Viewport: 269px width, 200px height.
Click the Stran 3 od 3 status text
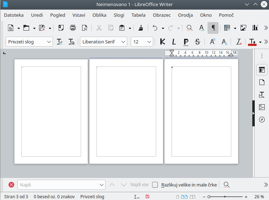click(16, 196)
